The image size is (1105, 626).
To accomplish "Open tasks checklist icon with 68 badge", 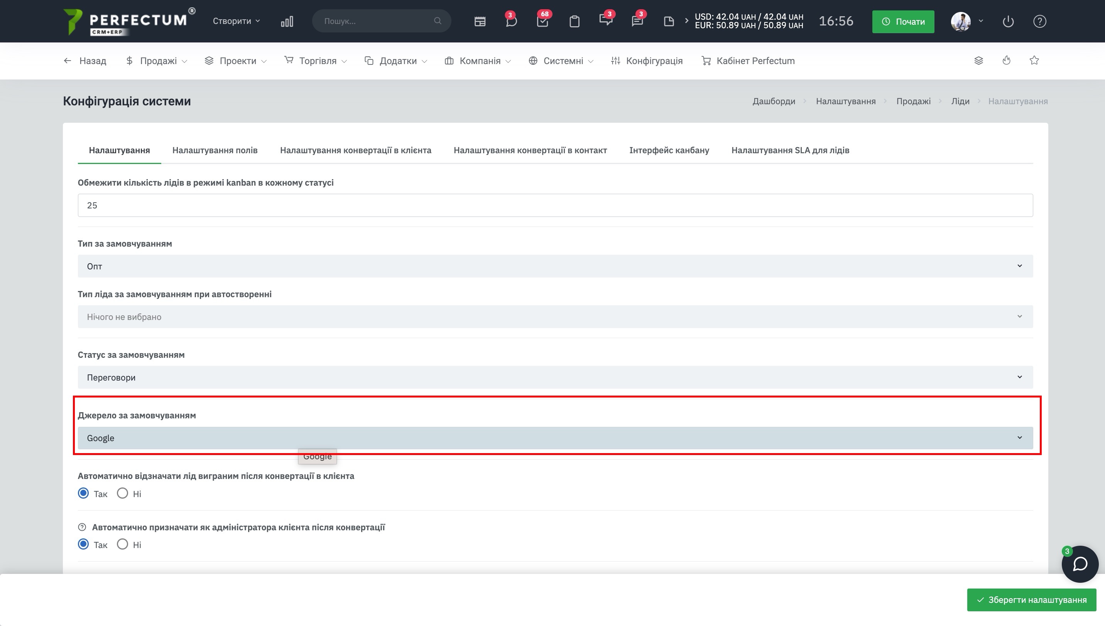I will tap(542, 22).
